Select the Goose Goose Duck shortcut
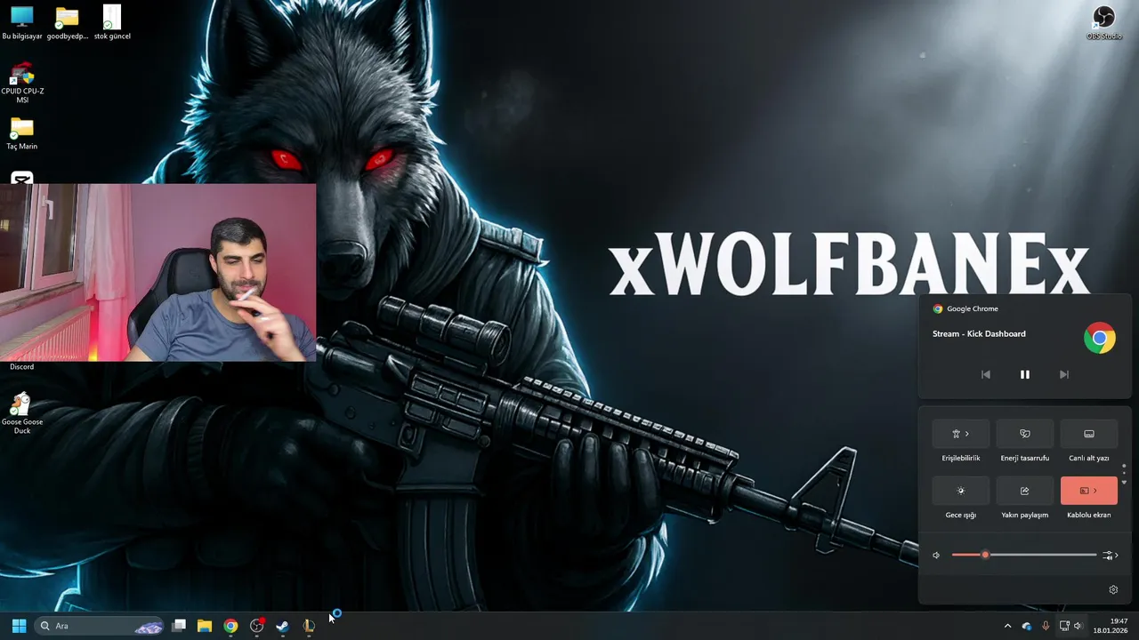The image size is (1139, 640). point(21,413)
